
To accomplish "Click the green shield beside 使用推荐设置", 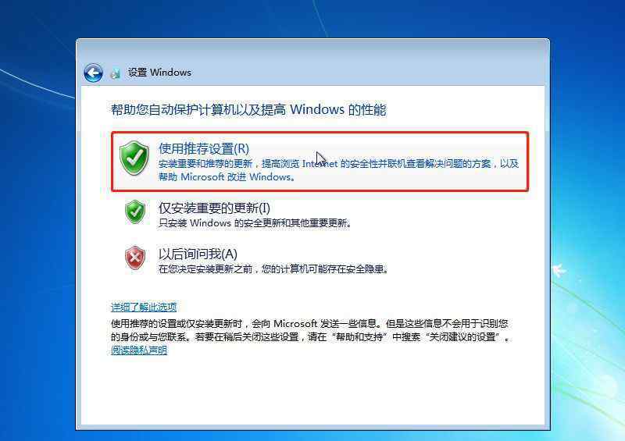I will pos(134,158).
